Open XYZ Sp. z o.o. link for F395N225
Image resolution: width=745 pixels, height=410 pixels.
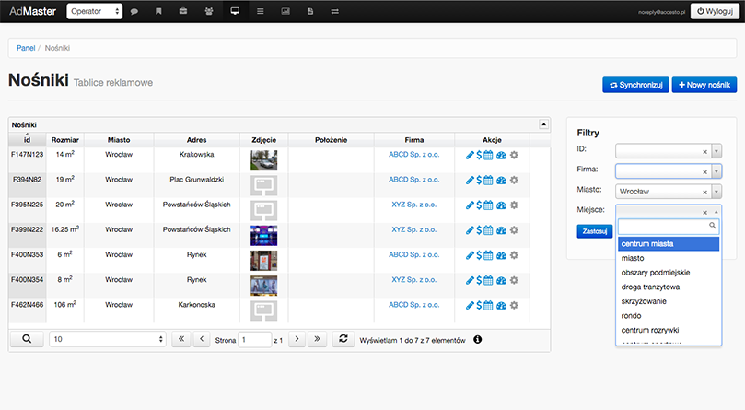point(413,205)
